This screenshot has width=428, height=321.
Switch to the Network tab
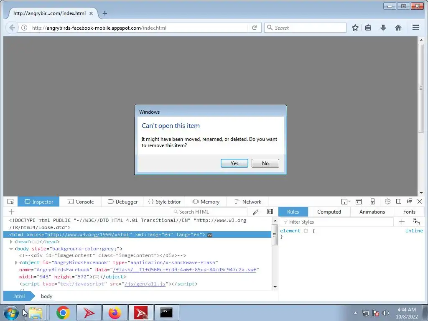(248, 202)
